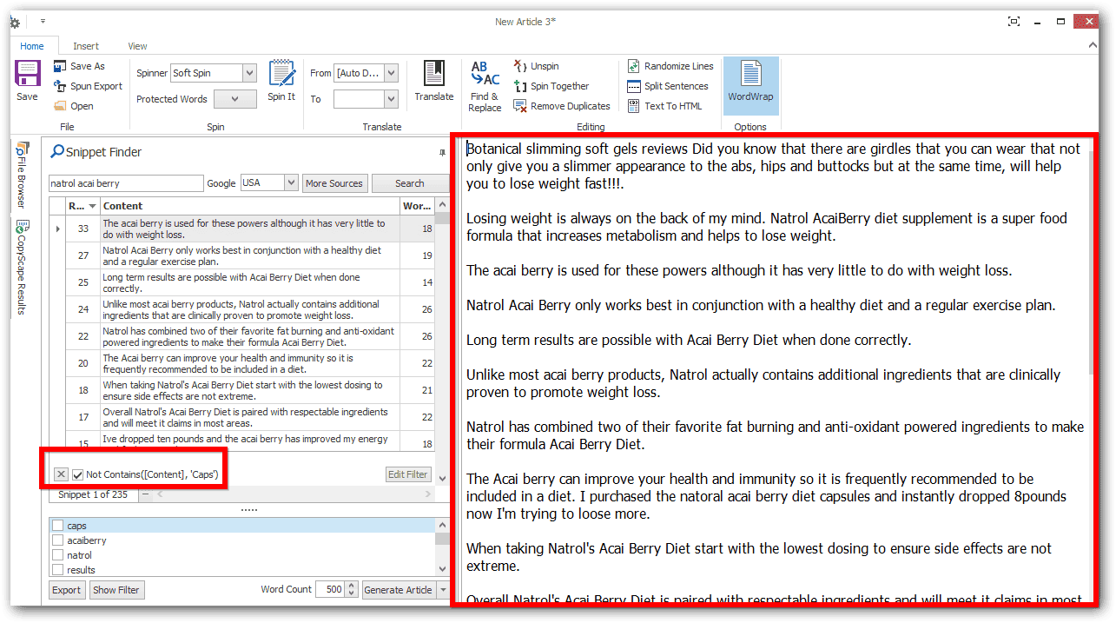Click Open in the File group
The height and width of the screenshot is (623, 1116).
[x=74, y=106]
